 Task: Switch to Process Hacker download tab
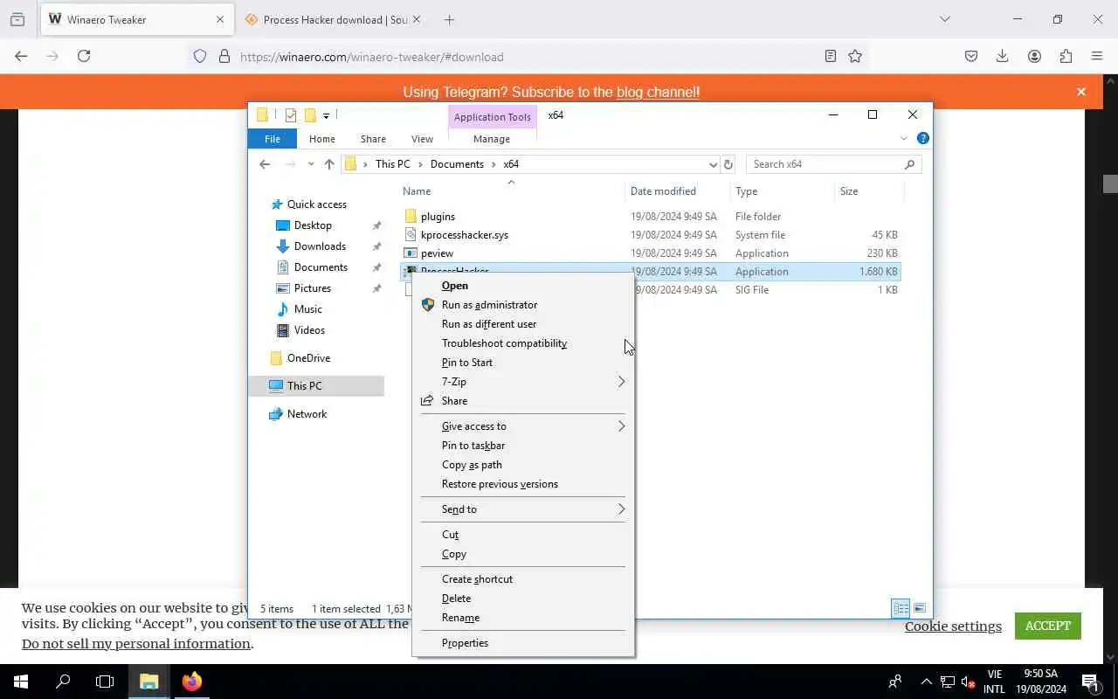coord(333,19)
